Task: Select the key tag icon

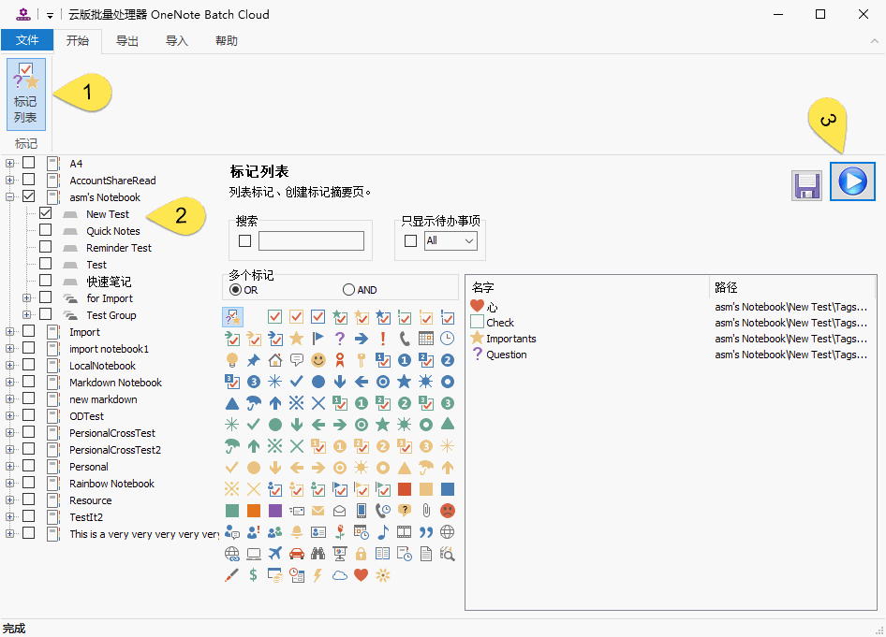Action: coord(362,360)
